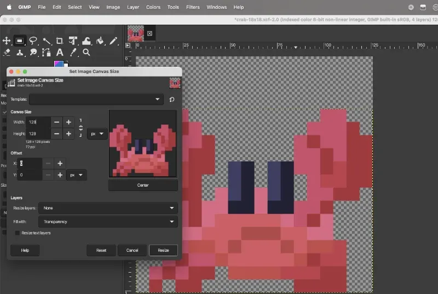438x294 pixels.
Task: Select the Zoom magnifier tool
Action: click(87, 53)
